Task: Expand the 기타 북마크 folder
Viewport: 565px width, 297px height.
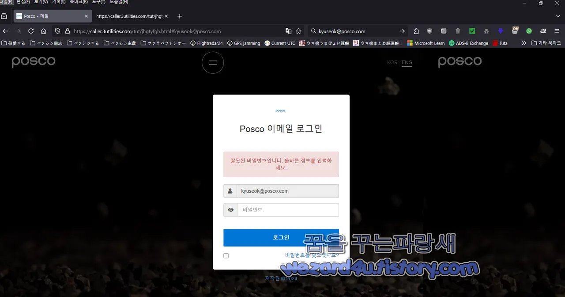Action: click(546, 43)
